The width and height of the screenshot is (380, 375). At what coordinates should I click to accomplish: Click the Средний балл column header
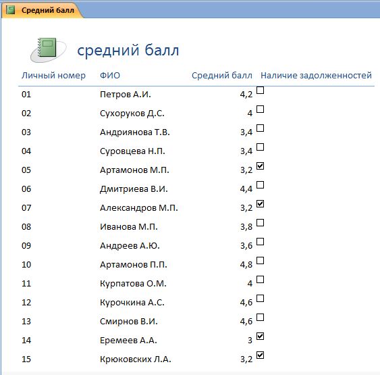point(222,76)
